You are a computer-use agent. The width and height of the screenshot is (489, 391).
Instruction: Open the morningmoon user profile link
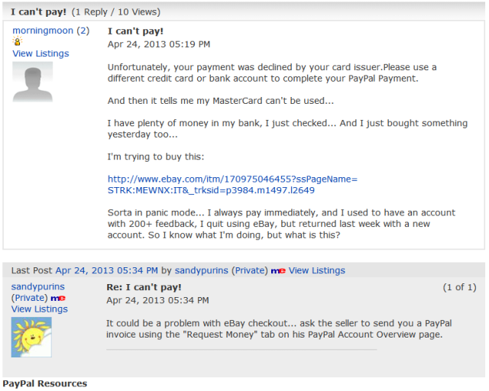click(43, 31)
